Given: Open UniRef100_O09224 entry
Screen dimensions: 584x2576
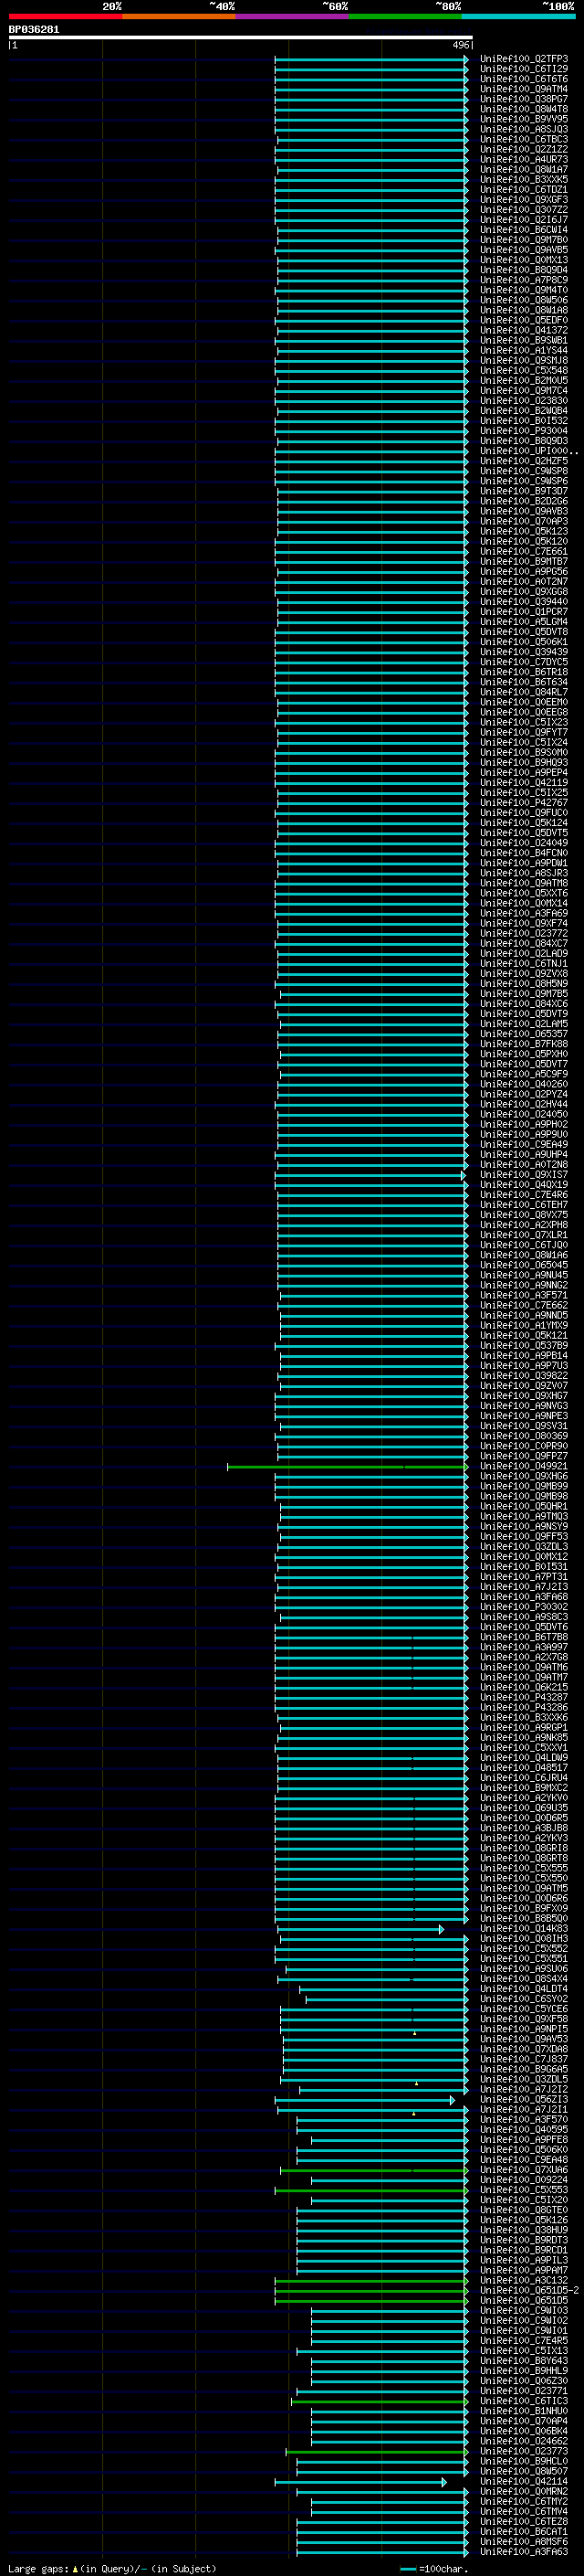Looking at the screenshot, I should pyautogui.click(x=523, y=2179).
